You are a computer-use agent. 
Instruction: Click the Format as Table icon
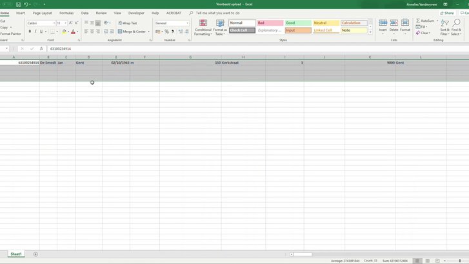click(221, 26)
